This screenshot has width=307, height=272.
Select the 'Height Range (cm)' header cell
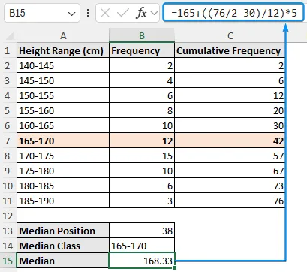pyautogui.click(x=63, y=50)
